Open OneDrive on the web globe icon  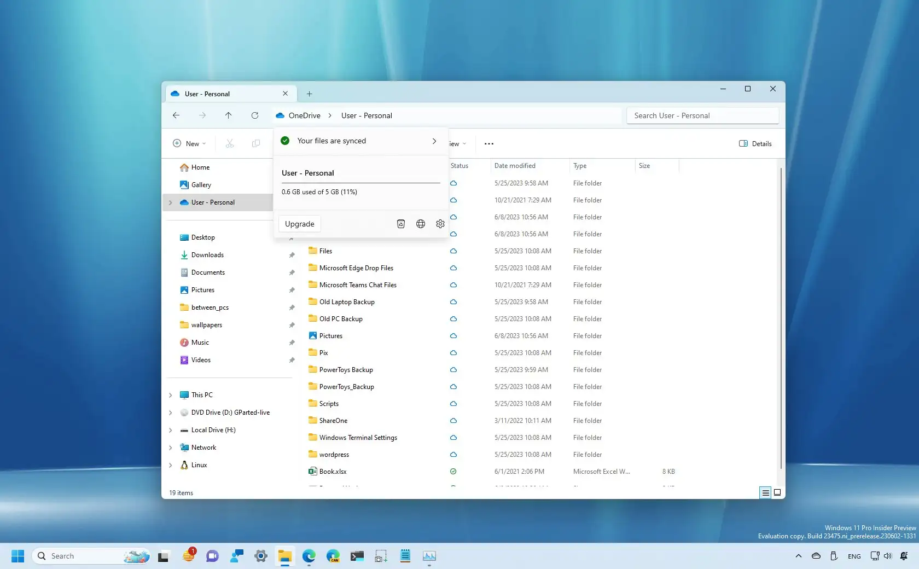(x=420, y=224)
